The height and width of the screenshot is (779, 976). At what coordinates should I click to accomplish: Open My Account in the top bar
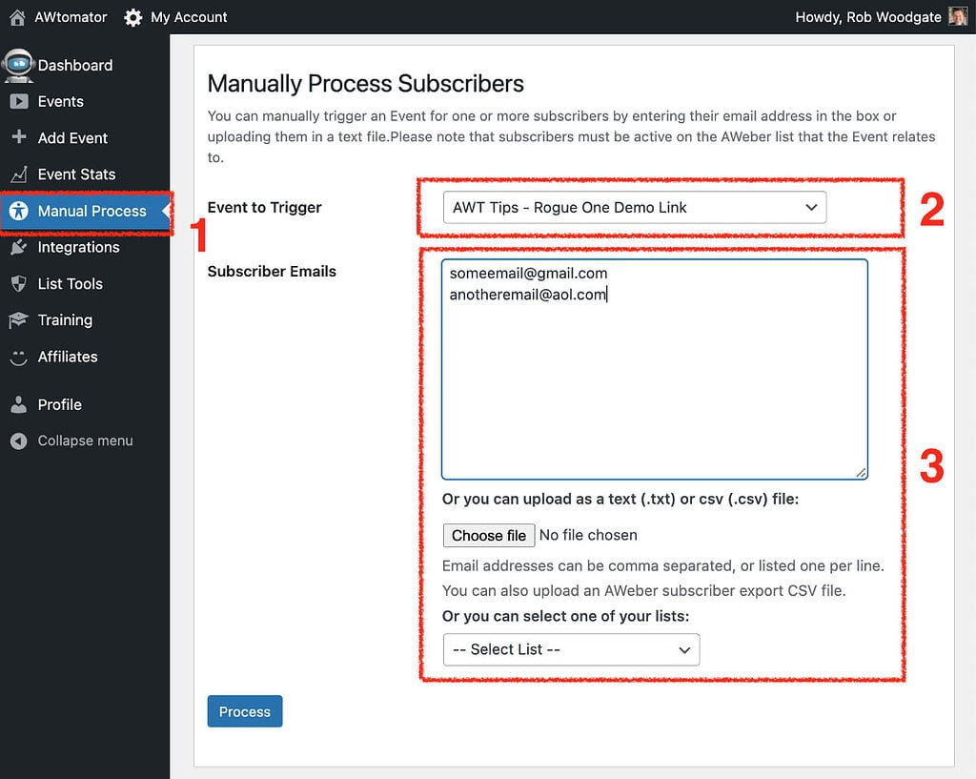click(189, 17)
